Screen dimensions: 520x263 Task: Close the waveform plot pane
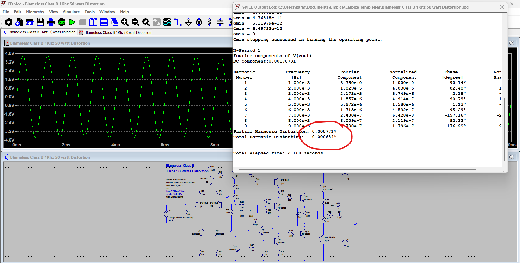(x=511, y=43)
